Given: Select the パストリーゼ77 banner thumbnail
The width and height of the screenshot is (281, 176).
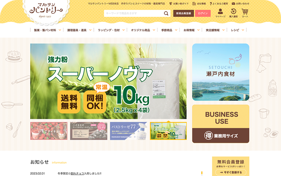Looking at the screenshot, I should click(x=129, y=131).
